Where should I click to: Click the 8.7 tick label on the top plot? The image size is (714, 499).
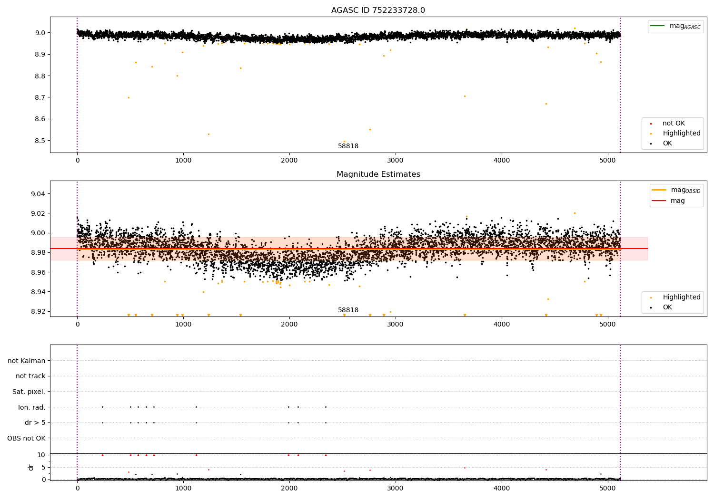point(40,98)
